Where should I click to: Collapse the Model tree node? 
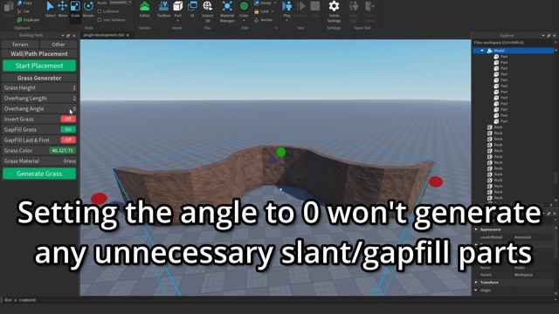tap(482, 51)
